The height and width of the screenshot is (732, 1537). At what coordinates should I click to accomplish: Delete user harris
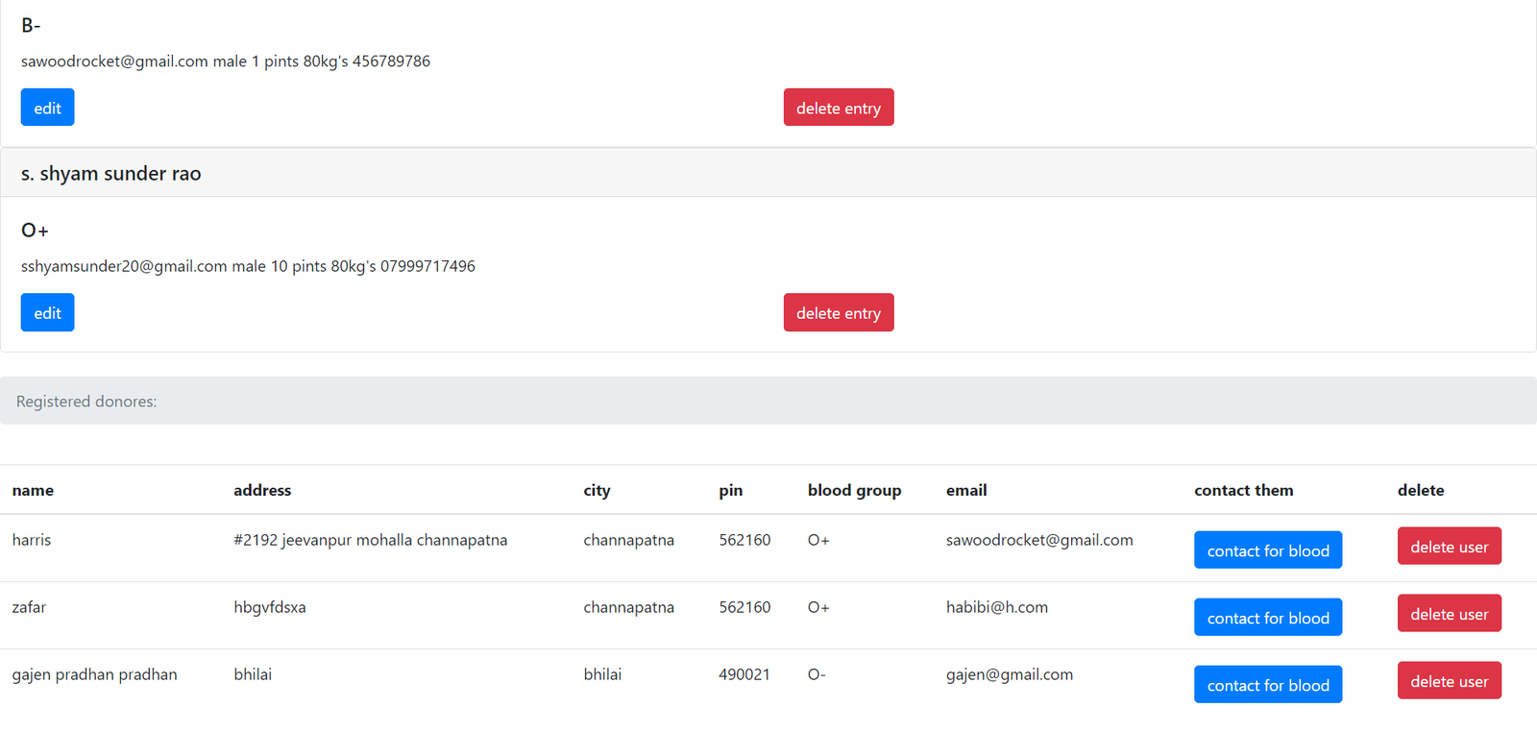point(1449,547)
